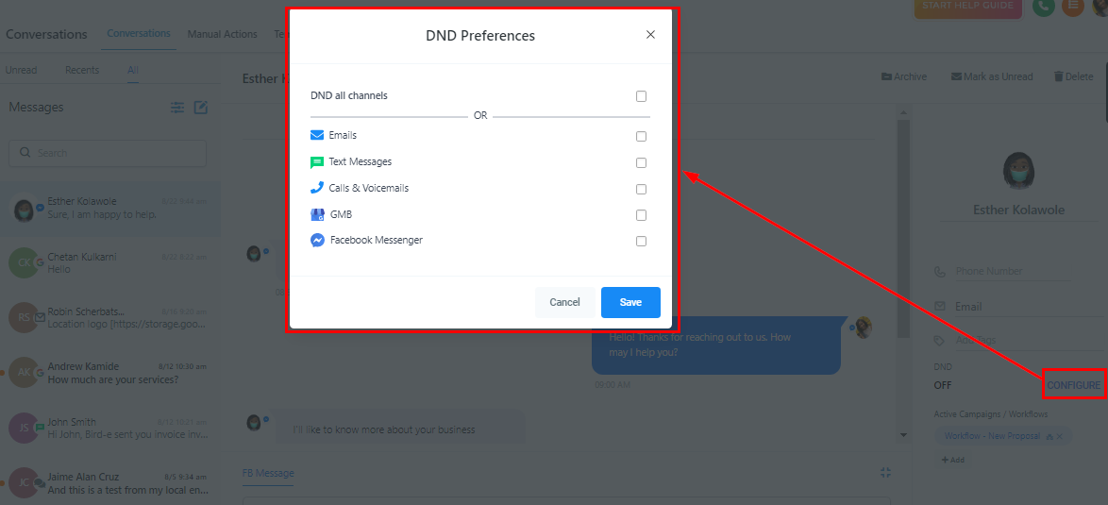
Task: Click the Facebook Messenger icon in DND list
Action: coord(317,240)
